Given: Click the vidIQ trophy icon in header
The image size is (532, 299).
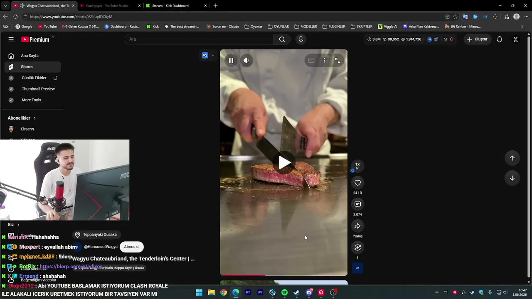Looking at the screenshot, I should (446, 39).
